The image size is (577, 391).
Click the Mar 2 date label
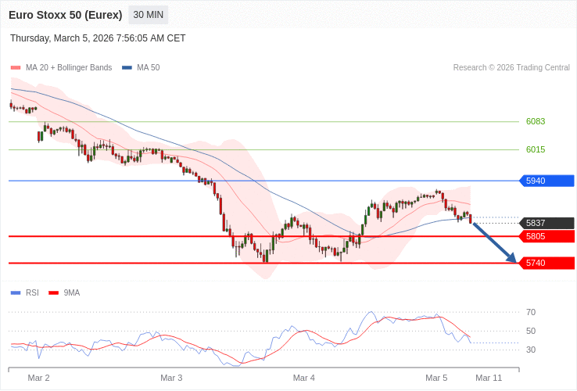[x=38, y=378]
